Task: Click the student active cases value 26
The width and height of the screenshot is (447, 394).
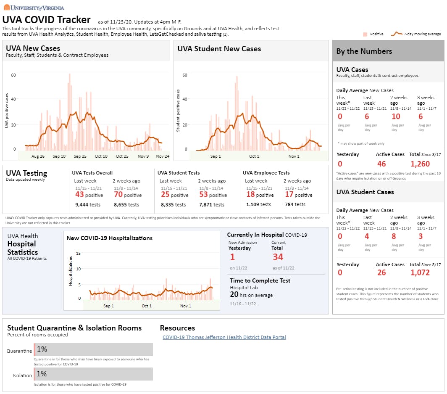Action: (381, 272)
